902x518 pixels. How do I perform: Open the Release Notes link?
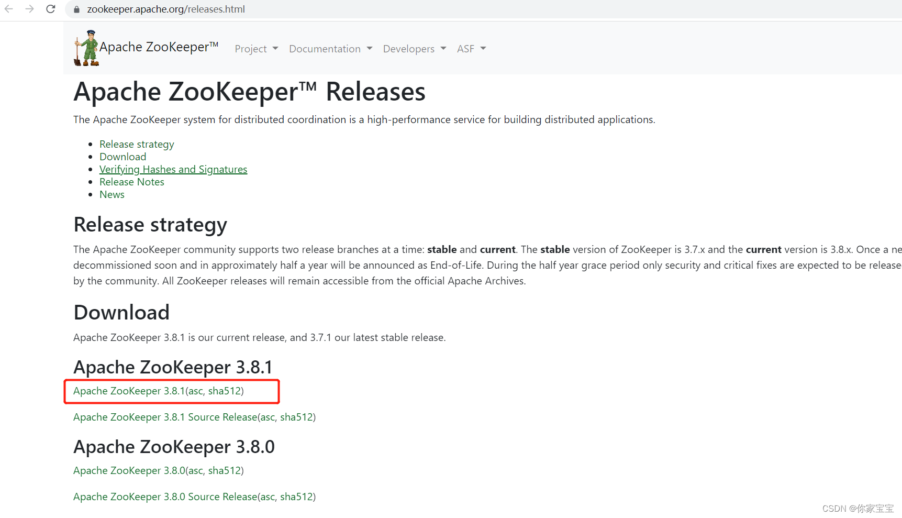[x=132, y=182]
